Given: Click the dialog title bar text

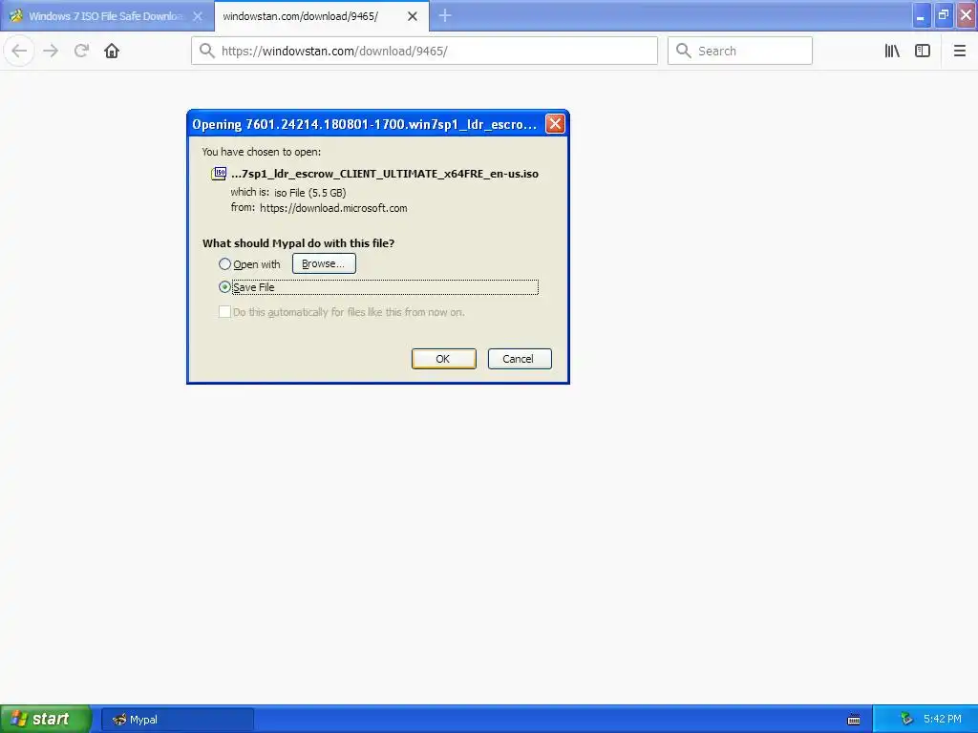Looking at the screenshot, I should point(364,124).
